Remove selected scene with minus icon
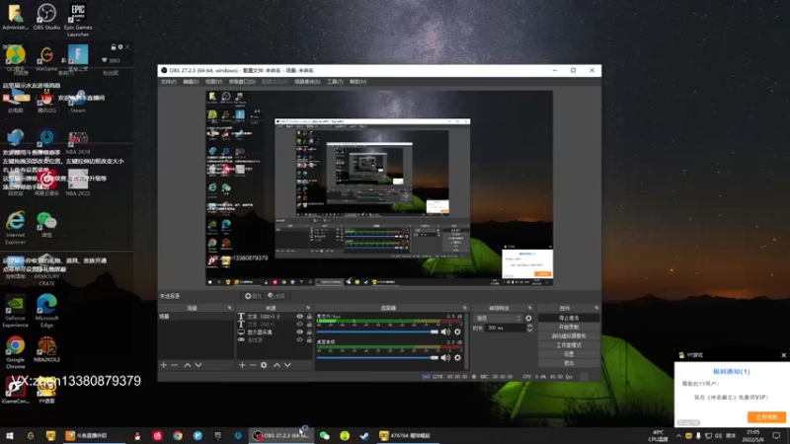This screenshot has height=444, width=790. pos(175,365)
